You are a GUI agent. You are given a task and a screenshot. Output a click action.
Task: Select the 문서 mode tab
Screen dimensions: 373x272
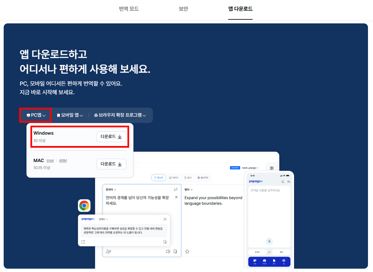tap(188, 178)
